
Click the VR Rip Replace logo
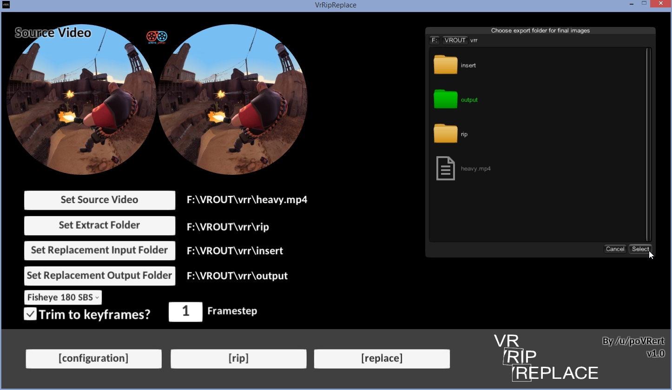point(546,357)
